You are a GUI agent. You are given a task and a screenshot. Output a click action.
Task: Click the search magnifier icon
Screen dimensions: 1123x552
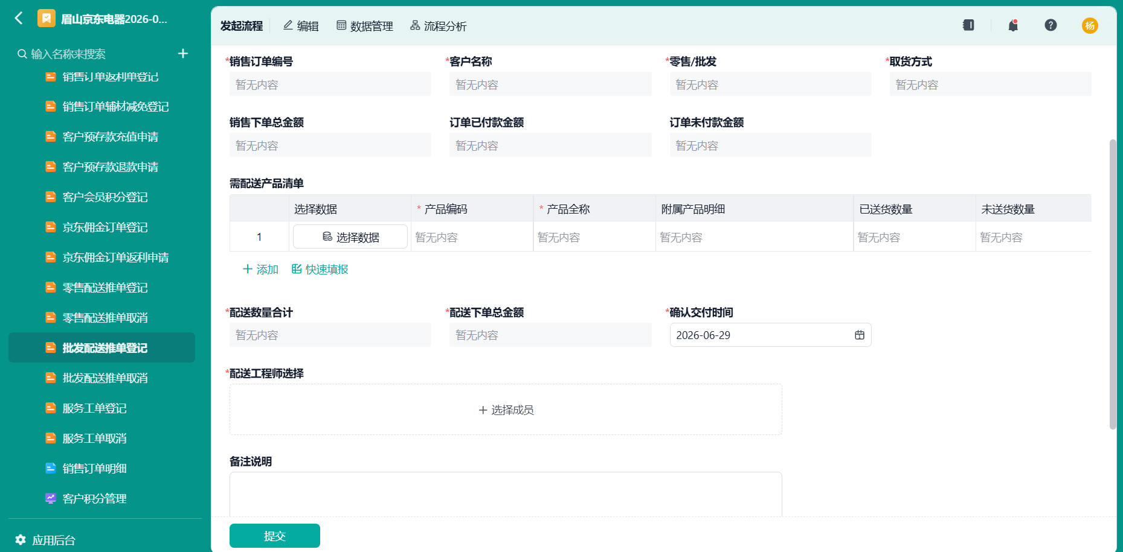tap(22, 54)
